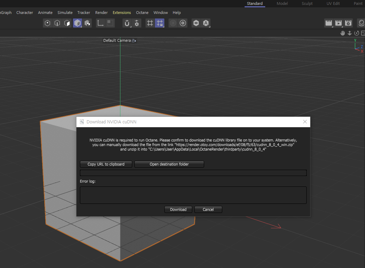365x268 pixels.
Task: Open the Window menu
Action: (161, 13)
